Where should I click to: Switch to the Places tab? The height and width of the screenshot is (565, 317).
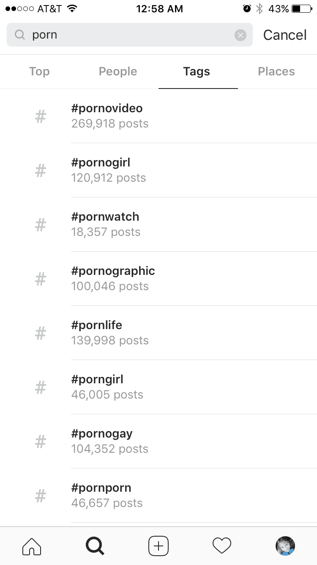(276, 72)
